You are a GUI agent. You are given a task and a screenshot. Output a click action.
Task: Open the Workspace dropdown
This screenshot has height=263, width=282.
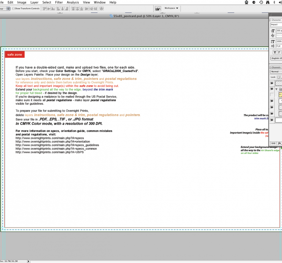click(x=171, y=8)
